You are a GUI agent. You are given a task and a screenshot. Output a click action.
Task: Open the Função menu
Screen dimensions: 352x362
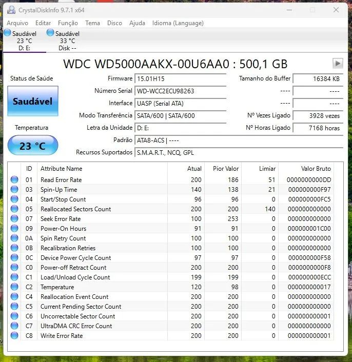click(x=68, y=23)
